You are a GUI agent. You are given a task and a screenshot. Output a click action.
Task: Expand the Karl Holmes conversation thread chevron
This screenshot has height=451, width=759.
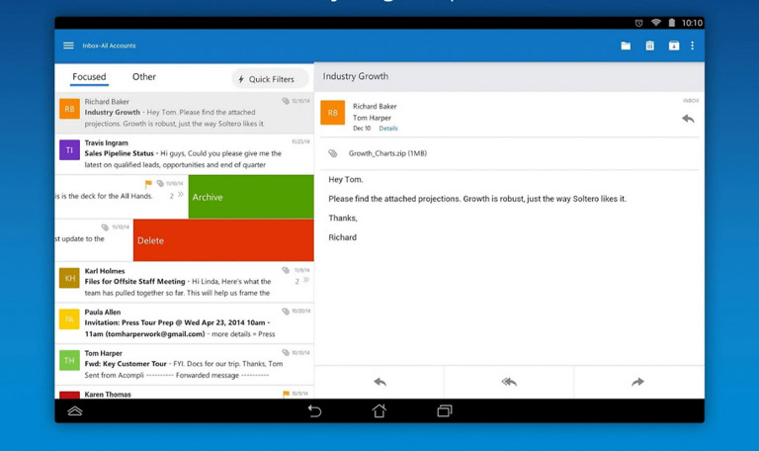coord(305,281)
